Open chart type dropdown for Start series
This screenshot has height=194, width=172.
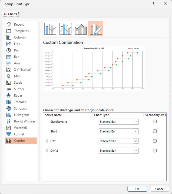tap(135, 131)
